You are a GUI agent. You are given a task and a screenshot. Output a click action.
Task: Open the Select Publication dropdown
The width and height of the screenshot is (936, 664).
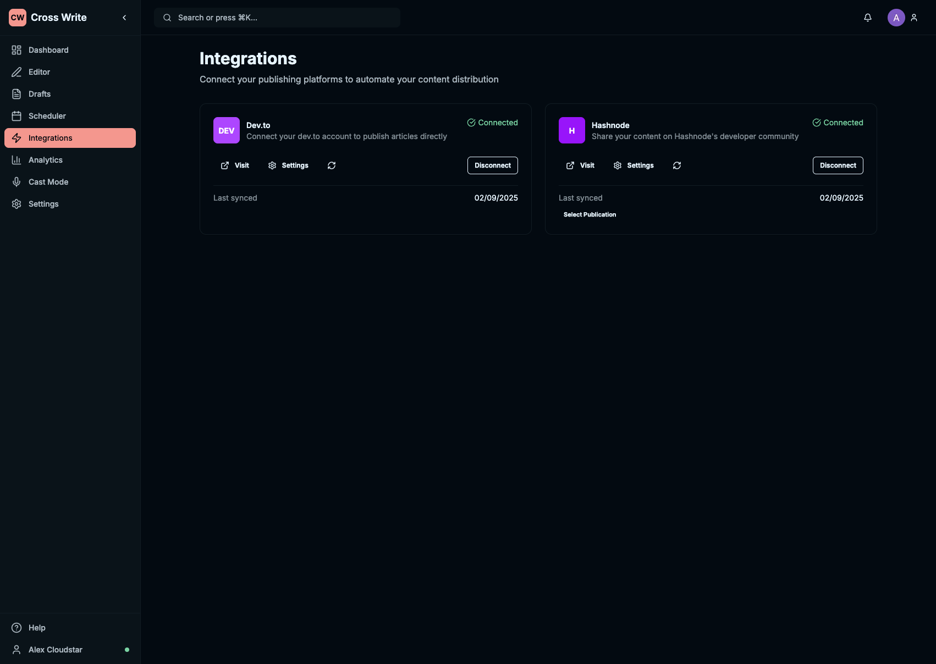[590, 215]
